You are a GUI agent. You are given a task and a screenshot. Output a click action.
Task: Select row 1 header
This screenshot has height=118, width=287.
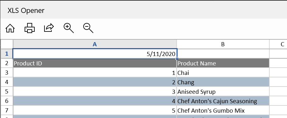click(7, 54)
